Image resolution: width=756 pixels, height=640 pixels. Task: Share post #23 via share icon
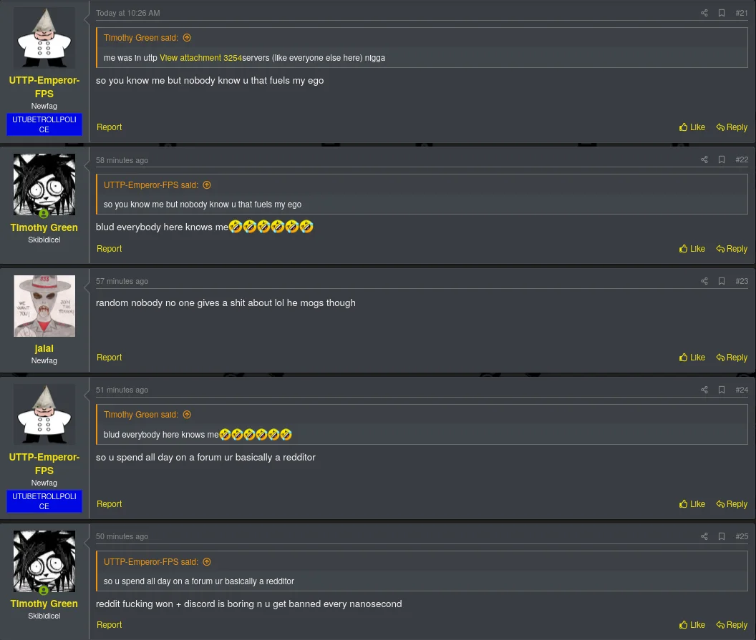[704, 281]
